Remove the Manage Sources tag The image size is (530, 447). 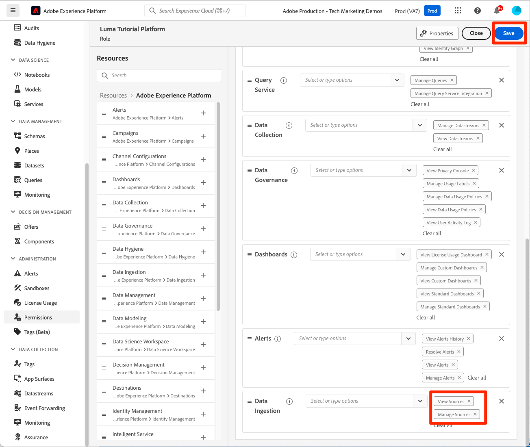click(x=475, y=414)
